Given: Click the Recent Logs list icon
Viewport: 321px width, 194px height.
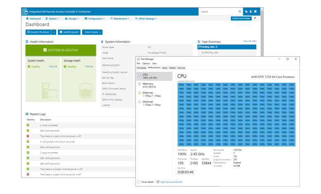Looking at the screenshot, I should 27,114.
